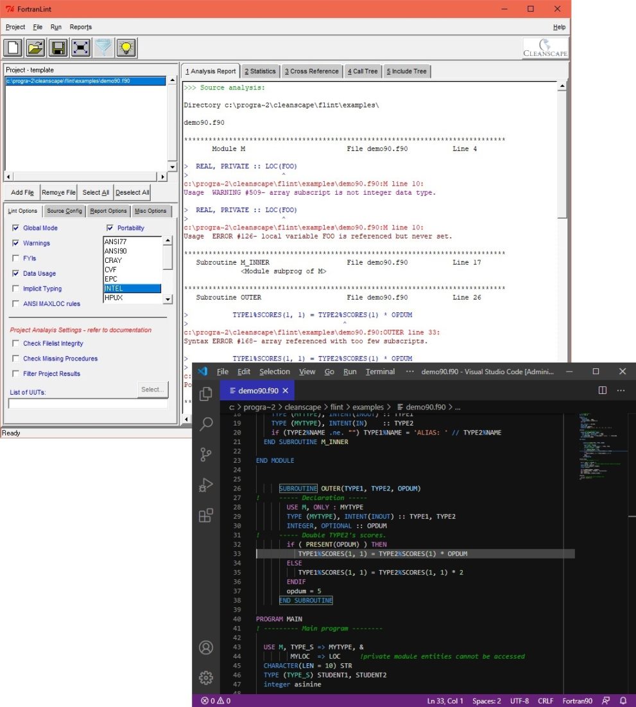Open VS Code Terminal menu
The width and height of the screenshot is (636, 707).
coord(380,371)
